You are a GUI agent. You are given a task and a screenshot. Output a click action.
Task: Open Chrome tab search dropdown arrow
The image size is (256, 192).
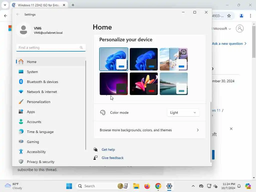click(x=5, y=5)
